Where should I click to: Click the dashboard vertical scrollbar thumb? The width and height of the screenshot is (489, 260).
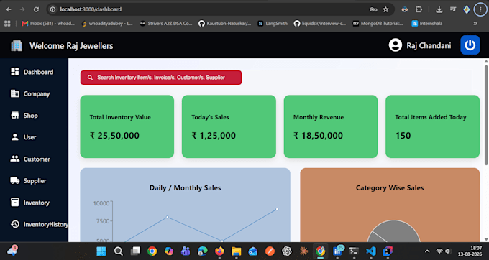click(x=486, y=115)
